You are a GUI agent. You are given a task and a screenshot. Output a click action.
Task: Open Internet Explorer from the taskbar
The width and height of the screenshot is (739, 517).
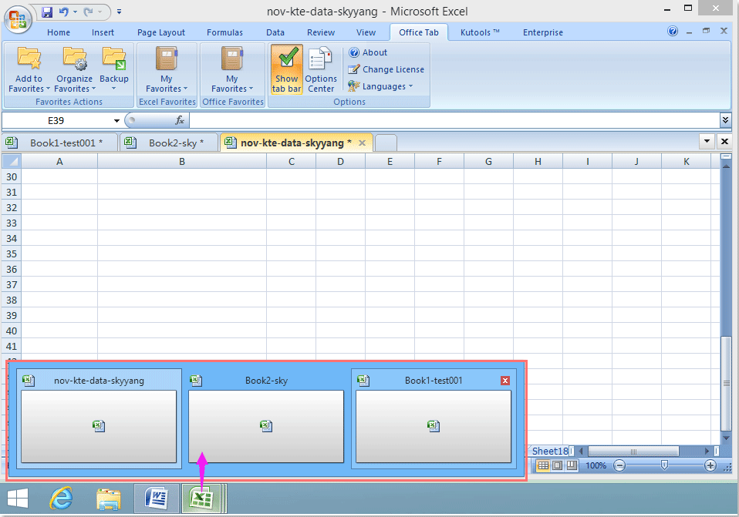(x=62, y=499)
